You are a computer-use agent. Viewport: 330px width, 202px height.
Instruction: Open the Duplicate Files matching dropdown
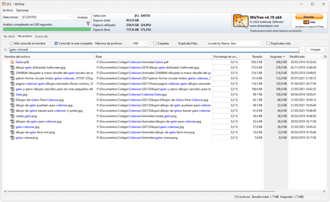(234, 43)
